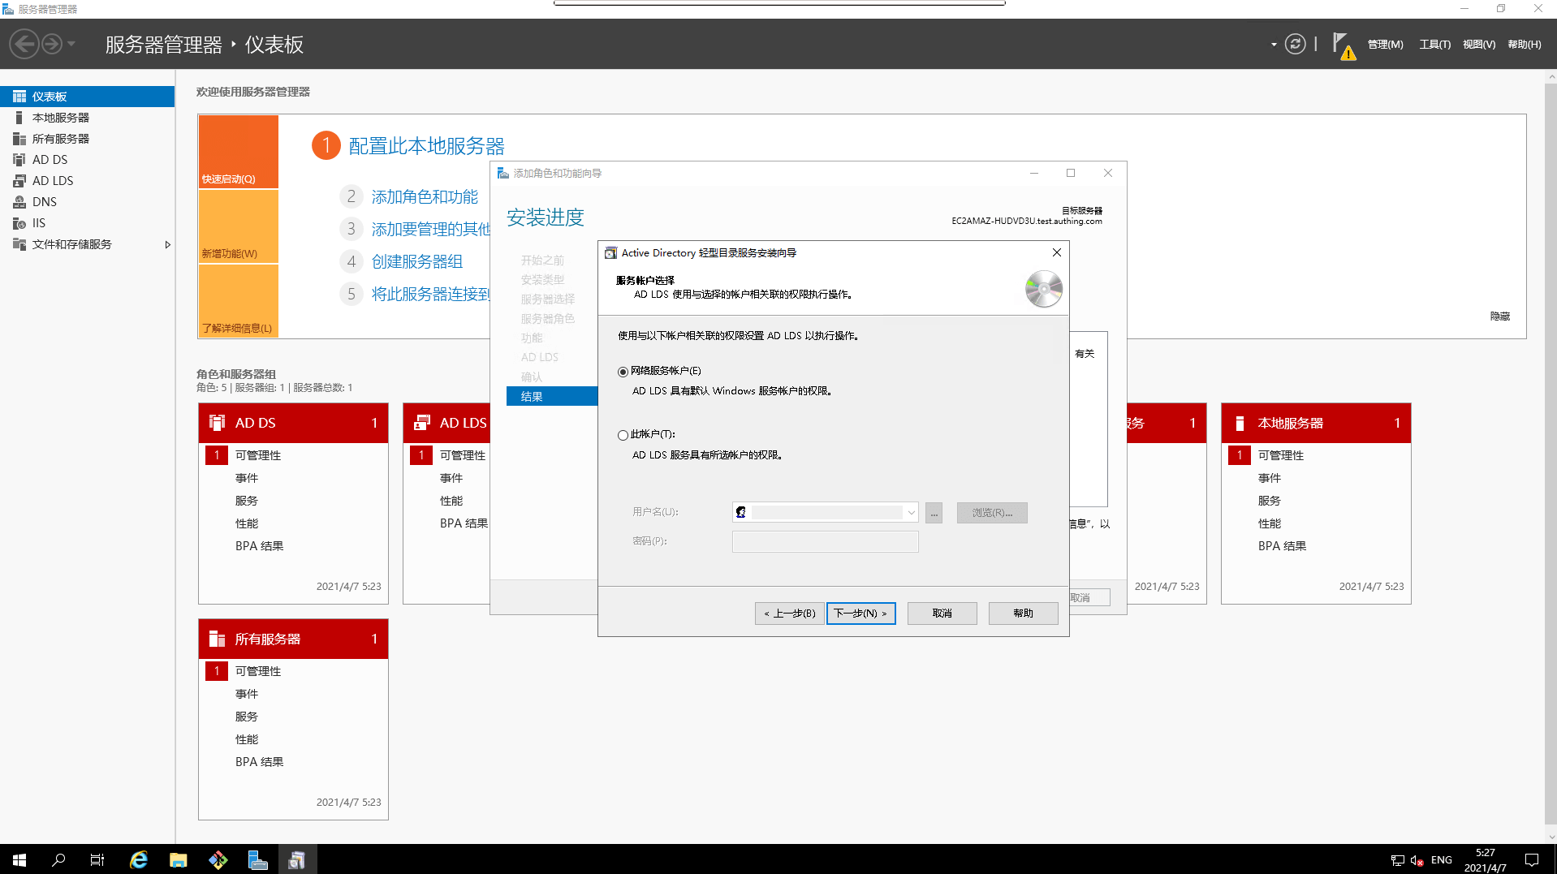Click the Windows Start button
1557x874 pixels.
point(19,859)
